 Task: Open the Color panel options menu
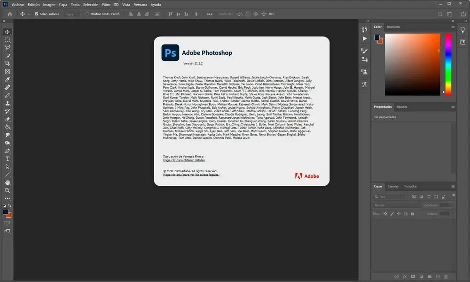453,27
